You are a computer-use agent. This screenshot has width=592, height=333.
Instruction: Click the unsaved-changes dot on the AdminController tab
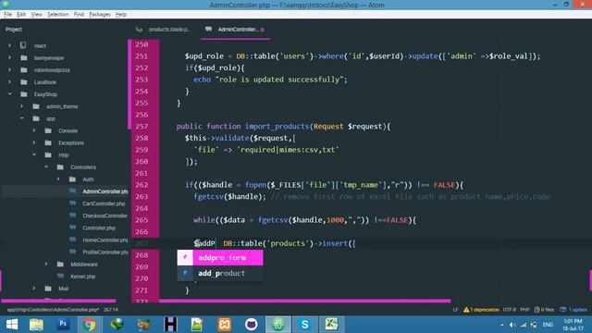262,30
